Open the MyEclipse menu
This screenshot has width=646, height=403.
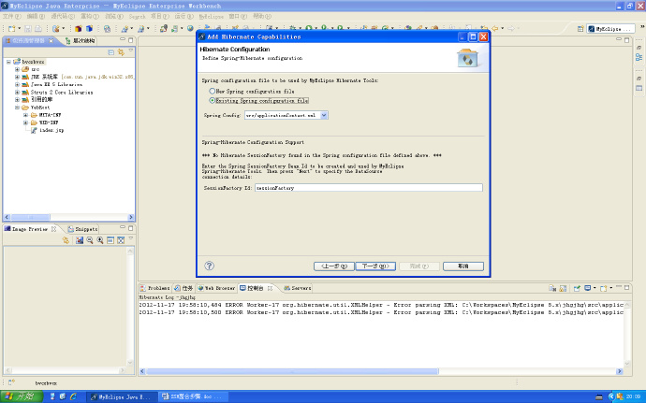pyautogui.click(x=211, y=17)
